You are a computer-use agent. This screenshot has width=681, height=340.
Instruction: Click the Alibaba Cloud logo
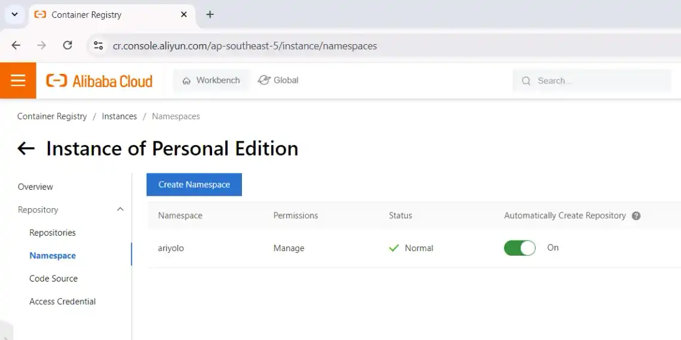coord(99,81)
